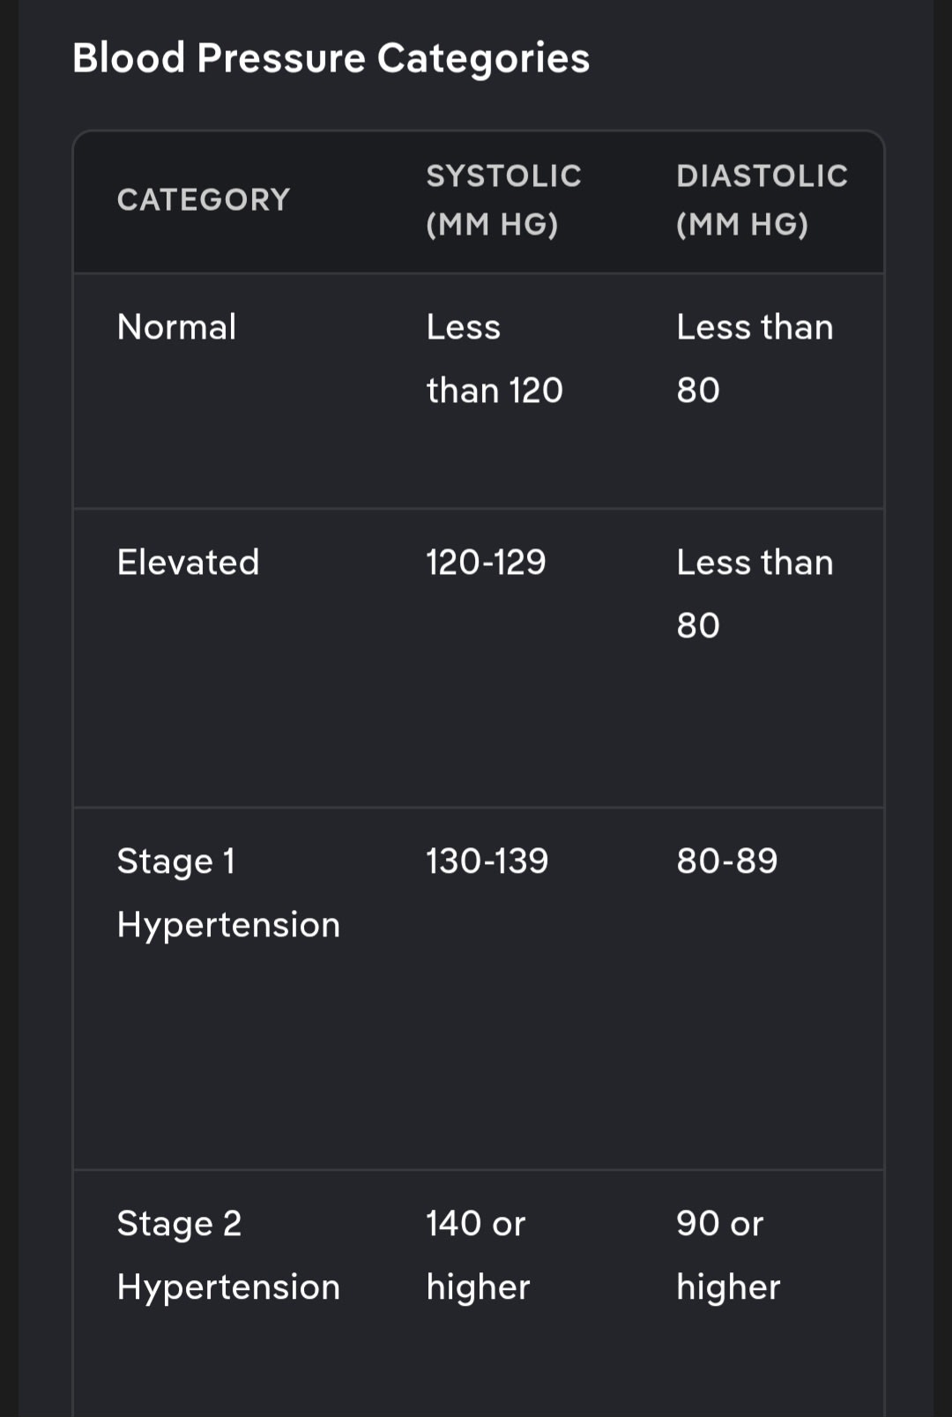Click the word Hypertension under Stage 2
This screenshot has height=1417, width=952.
pyautogui.click(x=228, y=1287)
